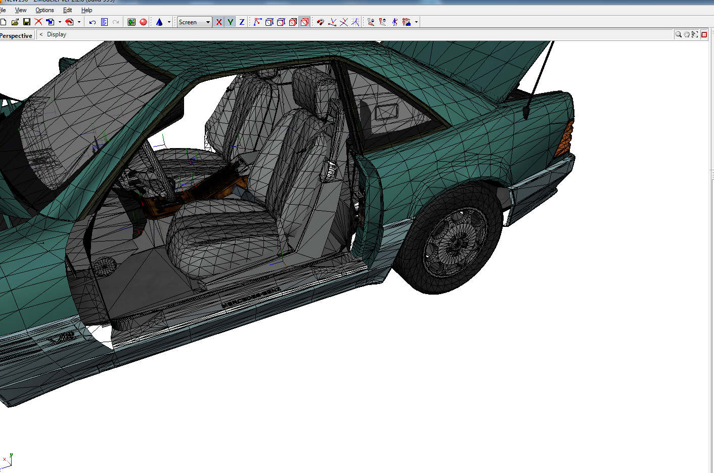The width and height of the screenshot is (714, 473).
Task: Click the Help menu
Action: click(86, 10)
